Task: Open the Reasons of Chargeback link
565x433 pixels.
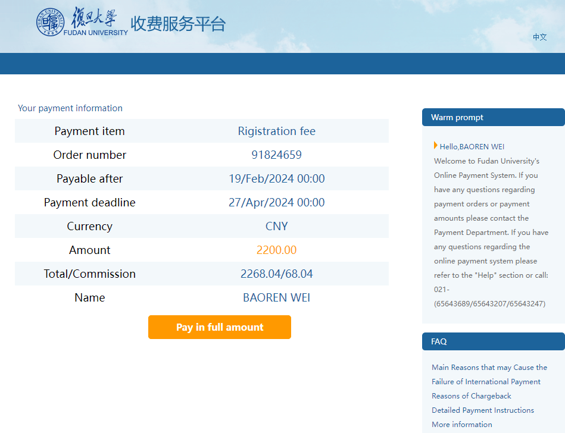Action: pos(471,396)
